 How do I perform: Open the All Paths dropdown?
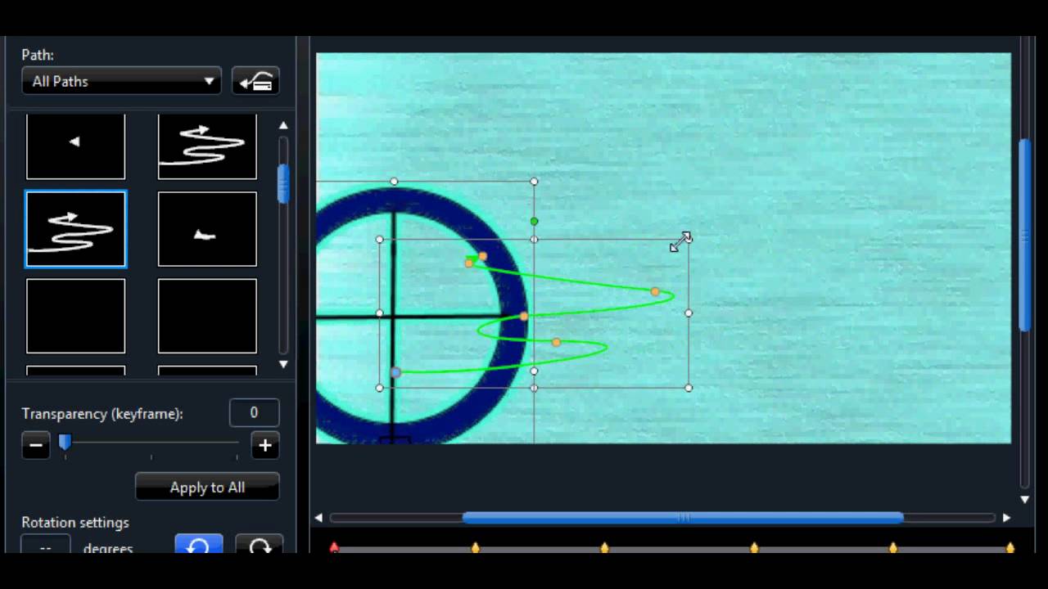(121, 81)
